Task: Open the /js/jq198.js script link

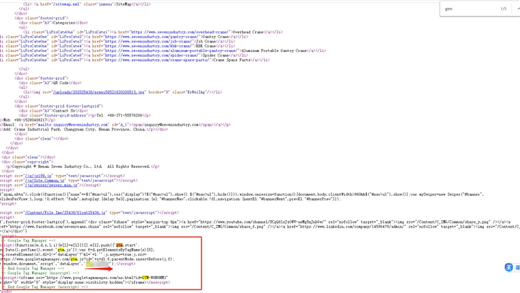Action: point(38,176)
